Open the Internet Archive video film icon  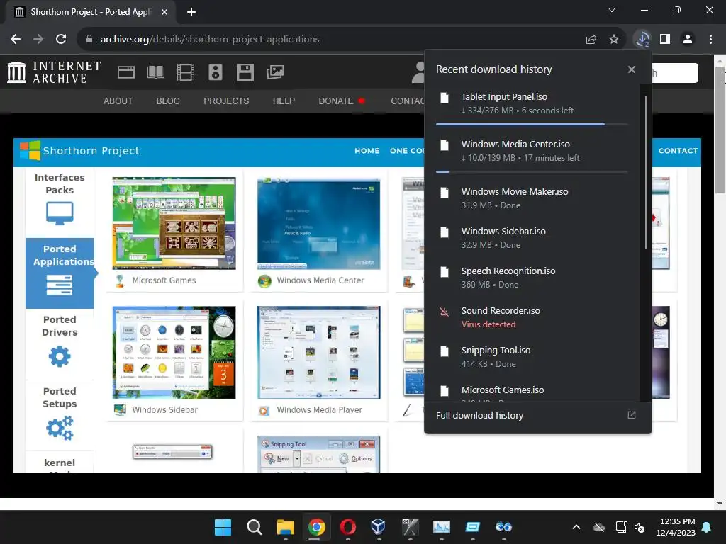click(x=186, y=72)
